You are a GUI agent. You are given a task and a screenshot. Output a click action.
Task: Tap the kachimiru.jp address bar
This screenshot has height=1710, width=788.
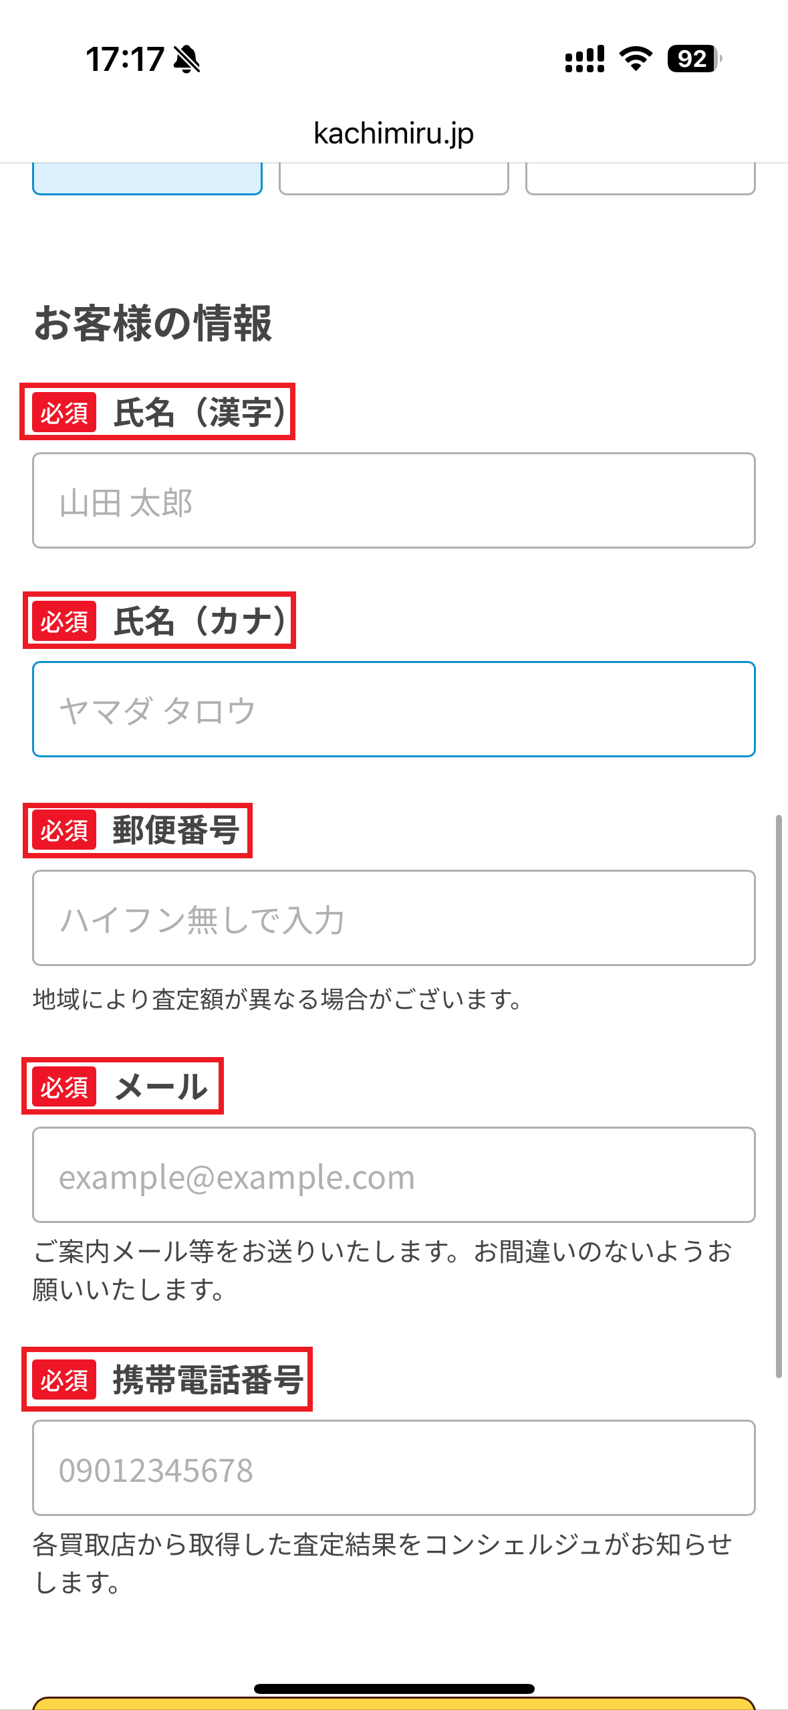(394, 132)
